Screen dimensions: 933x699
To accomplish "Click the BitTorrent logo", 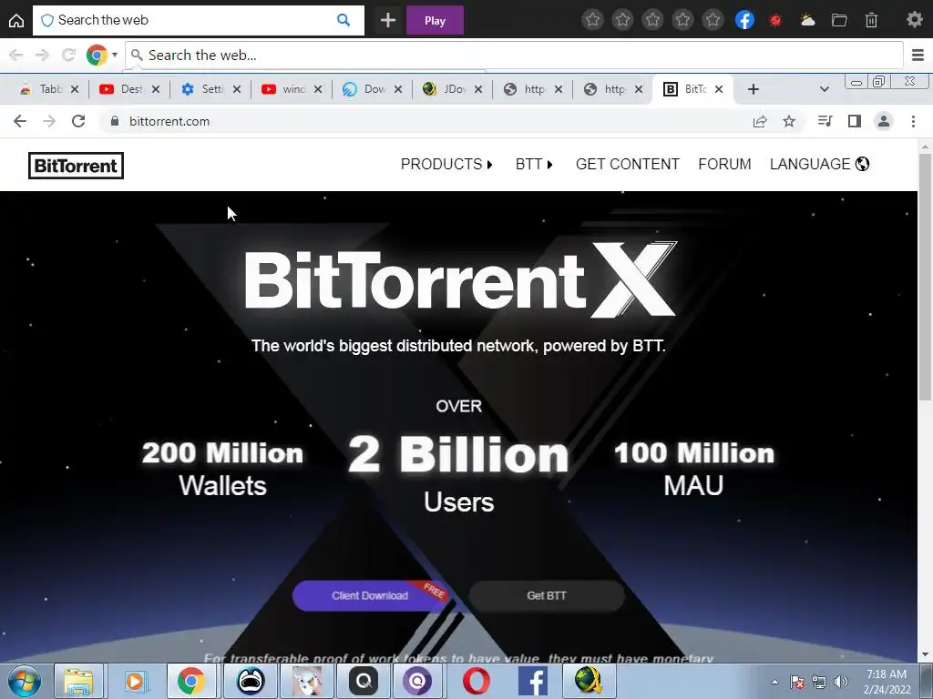I will pyautogui.click(x=77, y=166).
